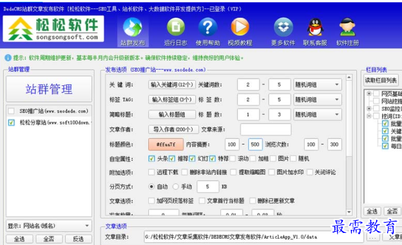
Task: Check the 网页基础 tree checkbox
Action: tap(376, 93)
